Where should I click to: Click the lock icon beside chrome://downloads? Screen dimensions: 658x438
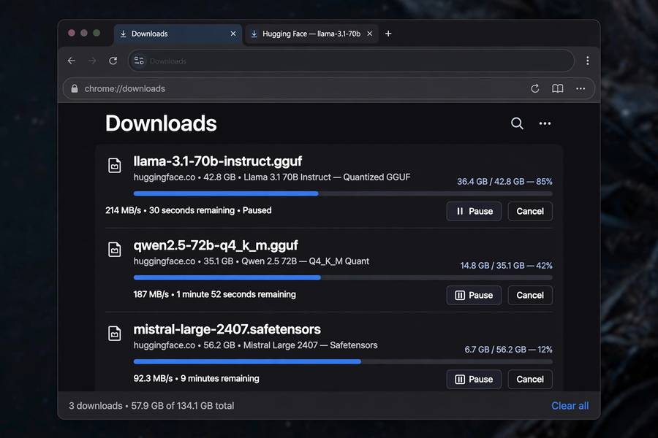[x=75, y=88]
